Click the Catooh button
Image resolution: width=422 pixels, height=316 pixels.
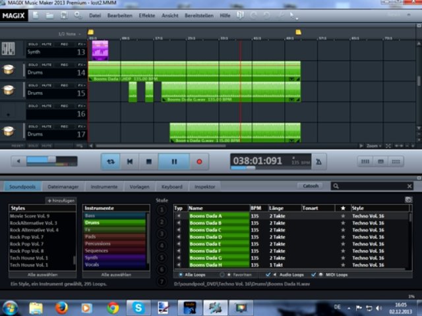(311, 186)
